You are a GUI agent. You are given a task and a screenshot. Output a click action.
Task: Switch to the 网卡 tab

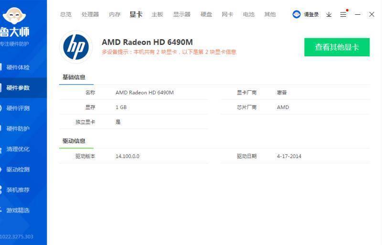[227, 14]
